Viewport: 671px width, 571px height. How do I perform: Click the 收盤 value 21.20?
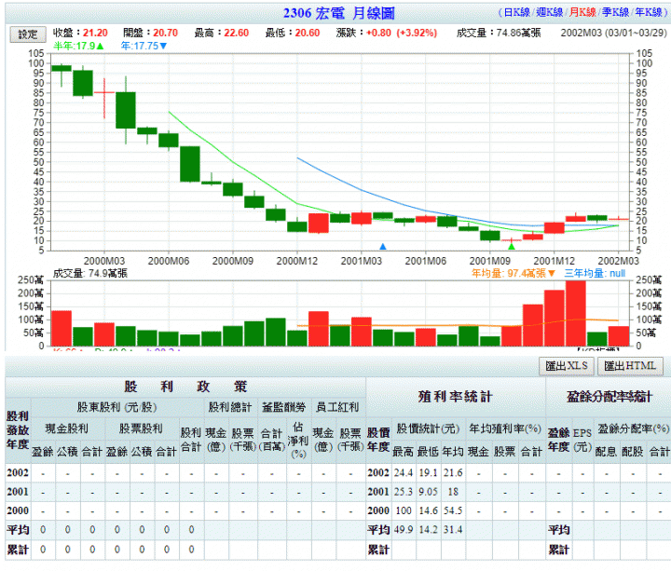point(95,33)
